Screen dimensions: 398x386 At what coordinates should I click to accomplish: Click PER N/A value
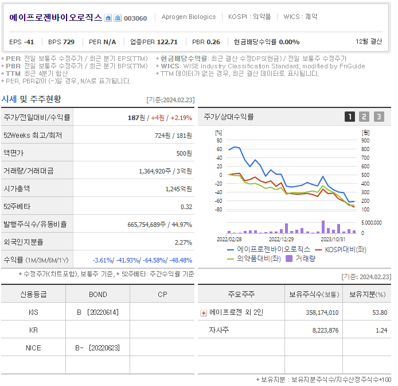click(102, 42)
